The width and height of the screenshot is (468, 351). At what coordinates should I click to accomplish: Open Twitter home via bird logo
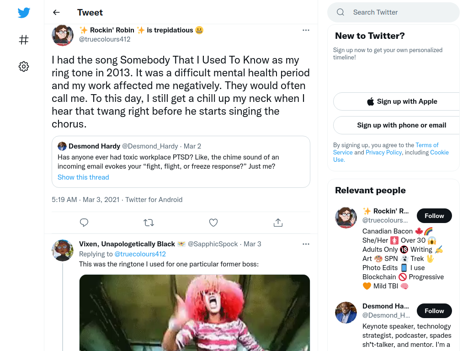click(24, 12)
